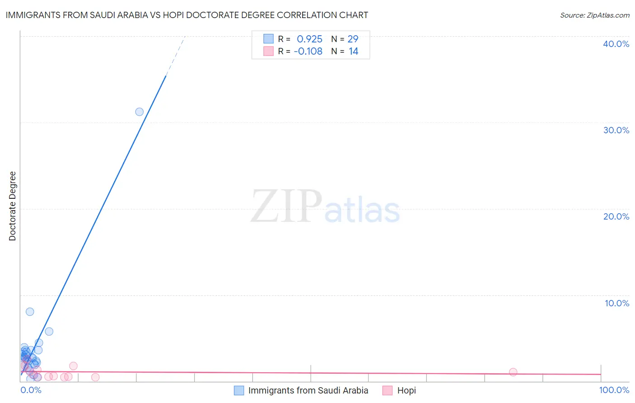The width and height of the screenshot is (635, 403).
Task: Click the far-right pink Hopi data point
Action: (x=513, y=372)
